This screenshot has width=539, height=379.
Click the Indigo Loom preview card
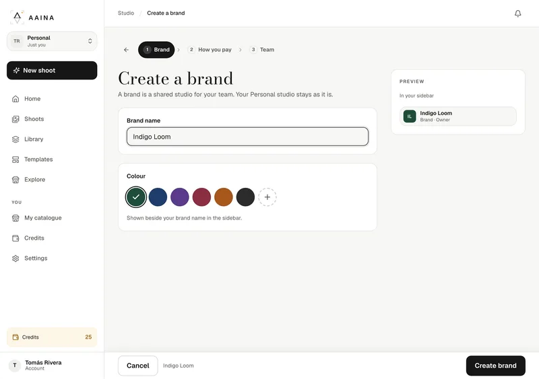coord(458,116)
